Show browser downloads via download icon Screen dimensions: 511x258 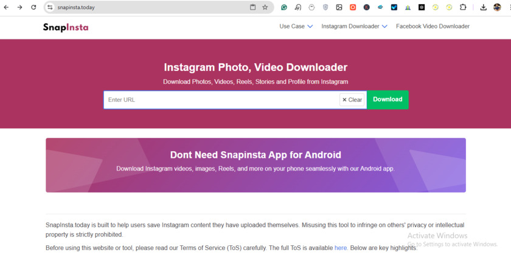click(483, 7)
